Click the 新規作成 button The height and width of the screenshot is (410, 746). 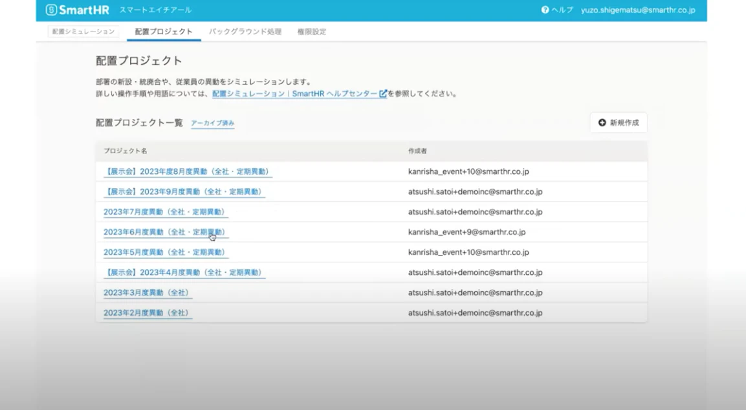[619, 123]
